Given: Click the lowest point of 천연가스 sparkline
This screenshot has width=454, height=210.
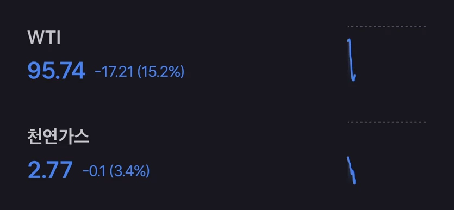Looking at the screenshot, I should click(355, 183).
